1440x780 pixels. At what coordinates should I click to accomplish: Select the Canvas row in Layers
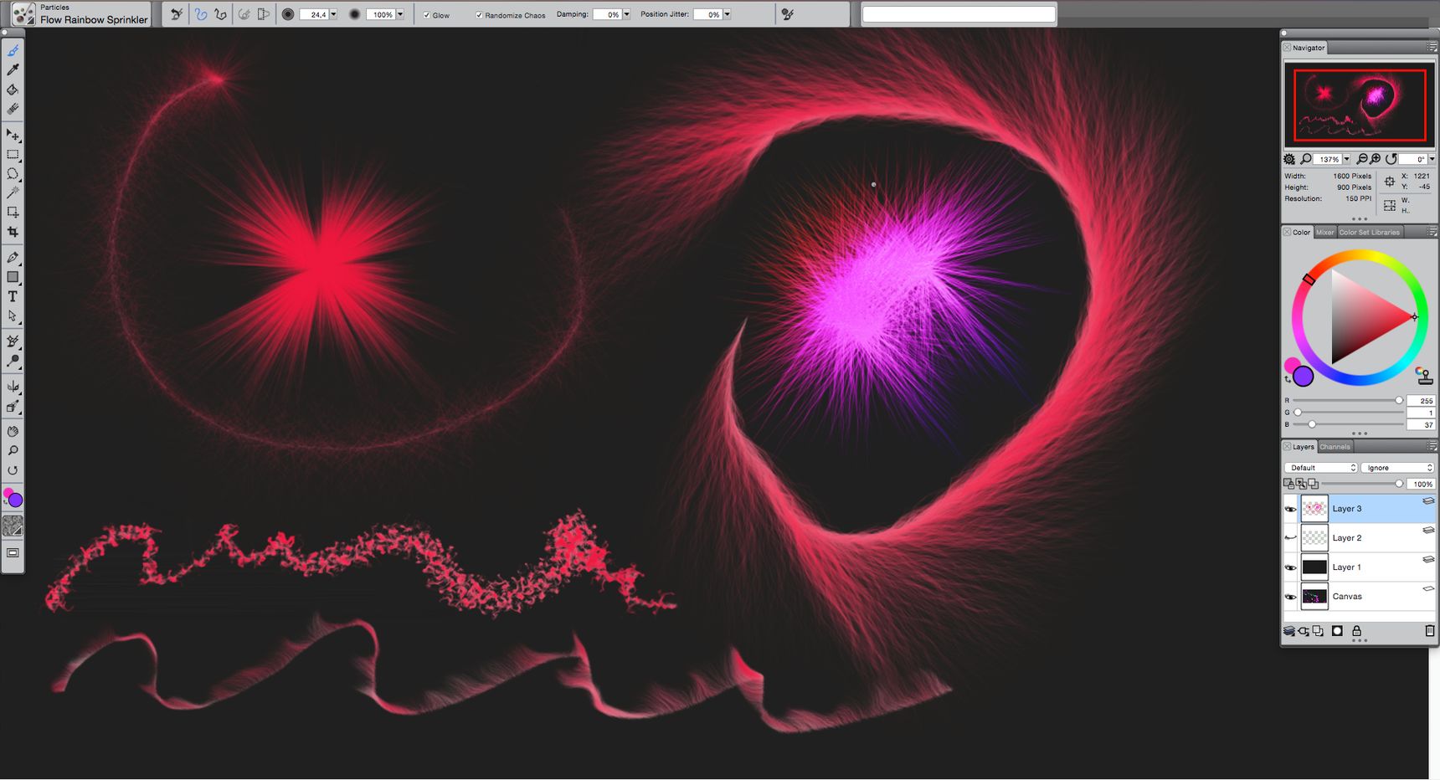pyautogui.click(x=1360, y=597)
